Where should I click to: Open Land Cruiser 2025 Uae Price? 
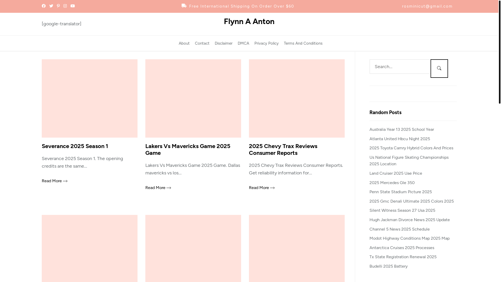tap(396, 173)
